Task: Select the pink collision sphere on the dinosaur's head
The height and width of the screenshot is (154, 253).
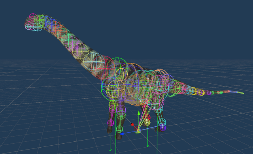Action: point(33,17)
